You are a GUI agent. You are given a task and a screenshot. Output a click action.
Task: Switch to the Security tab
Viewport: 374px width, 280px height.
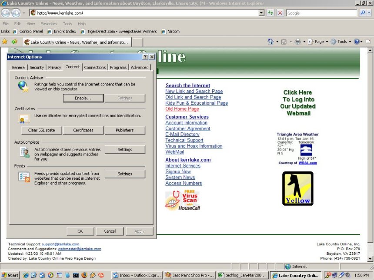point(37,67)
